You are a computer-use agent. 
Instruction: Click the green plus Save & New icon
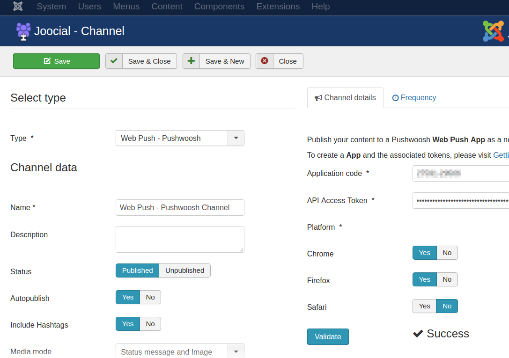[x=191, y=61]
